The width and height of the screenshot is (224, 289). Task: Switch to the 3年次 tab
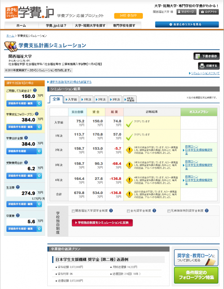[115, 99]
